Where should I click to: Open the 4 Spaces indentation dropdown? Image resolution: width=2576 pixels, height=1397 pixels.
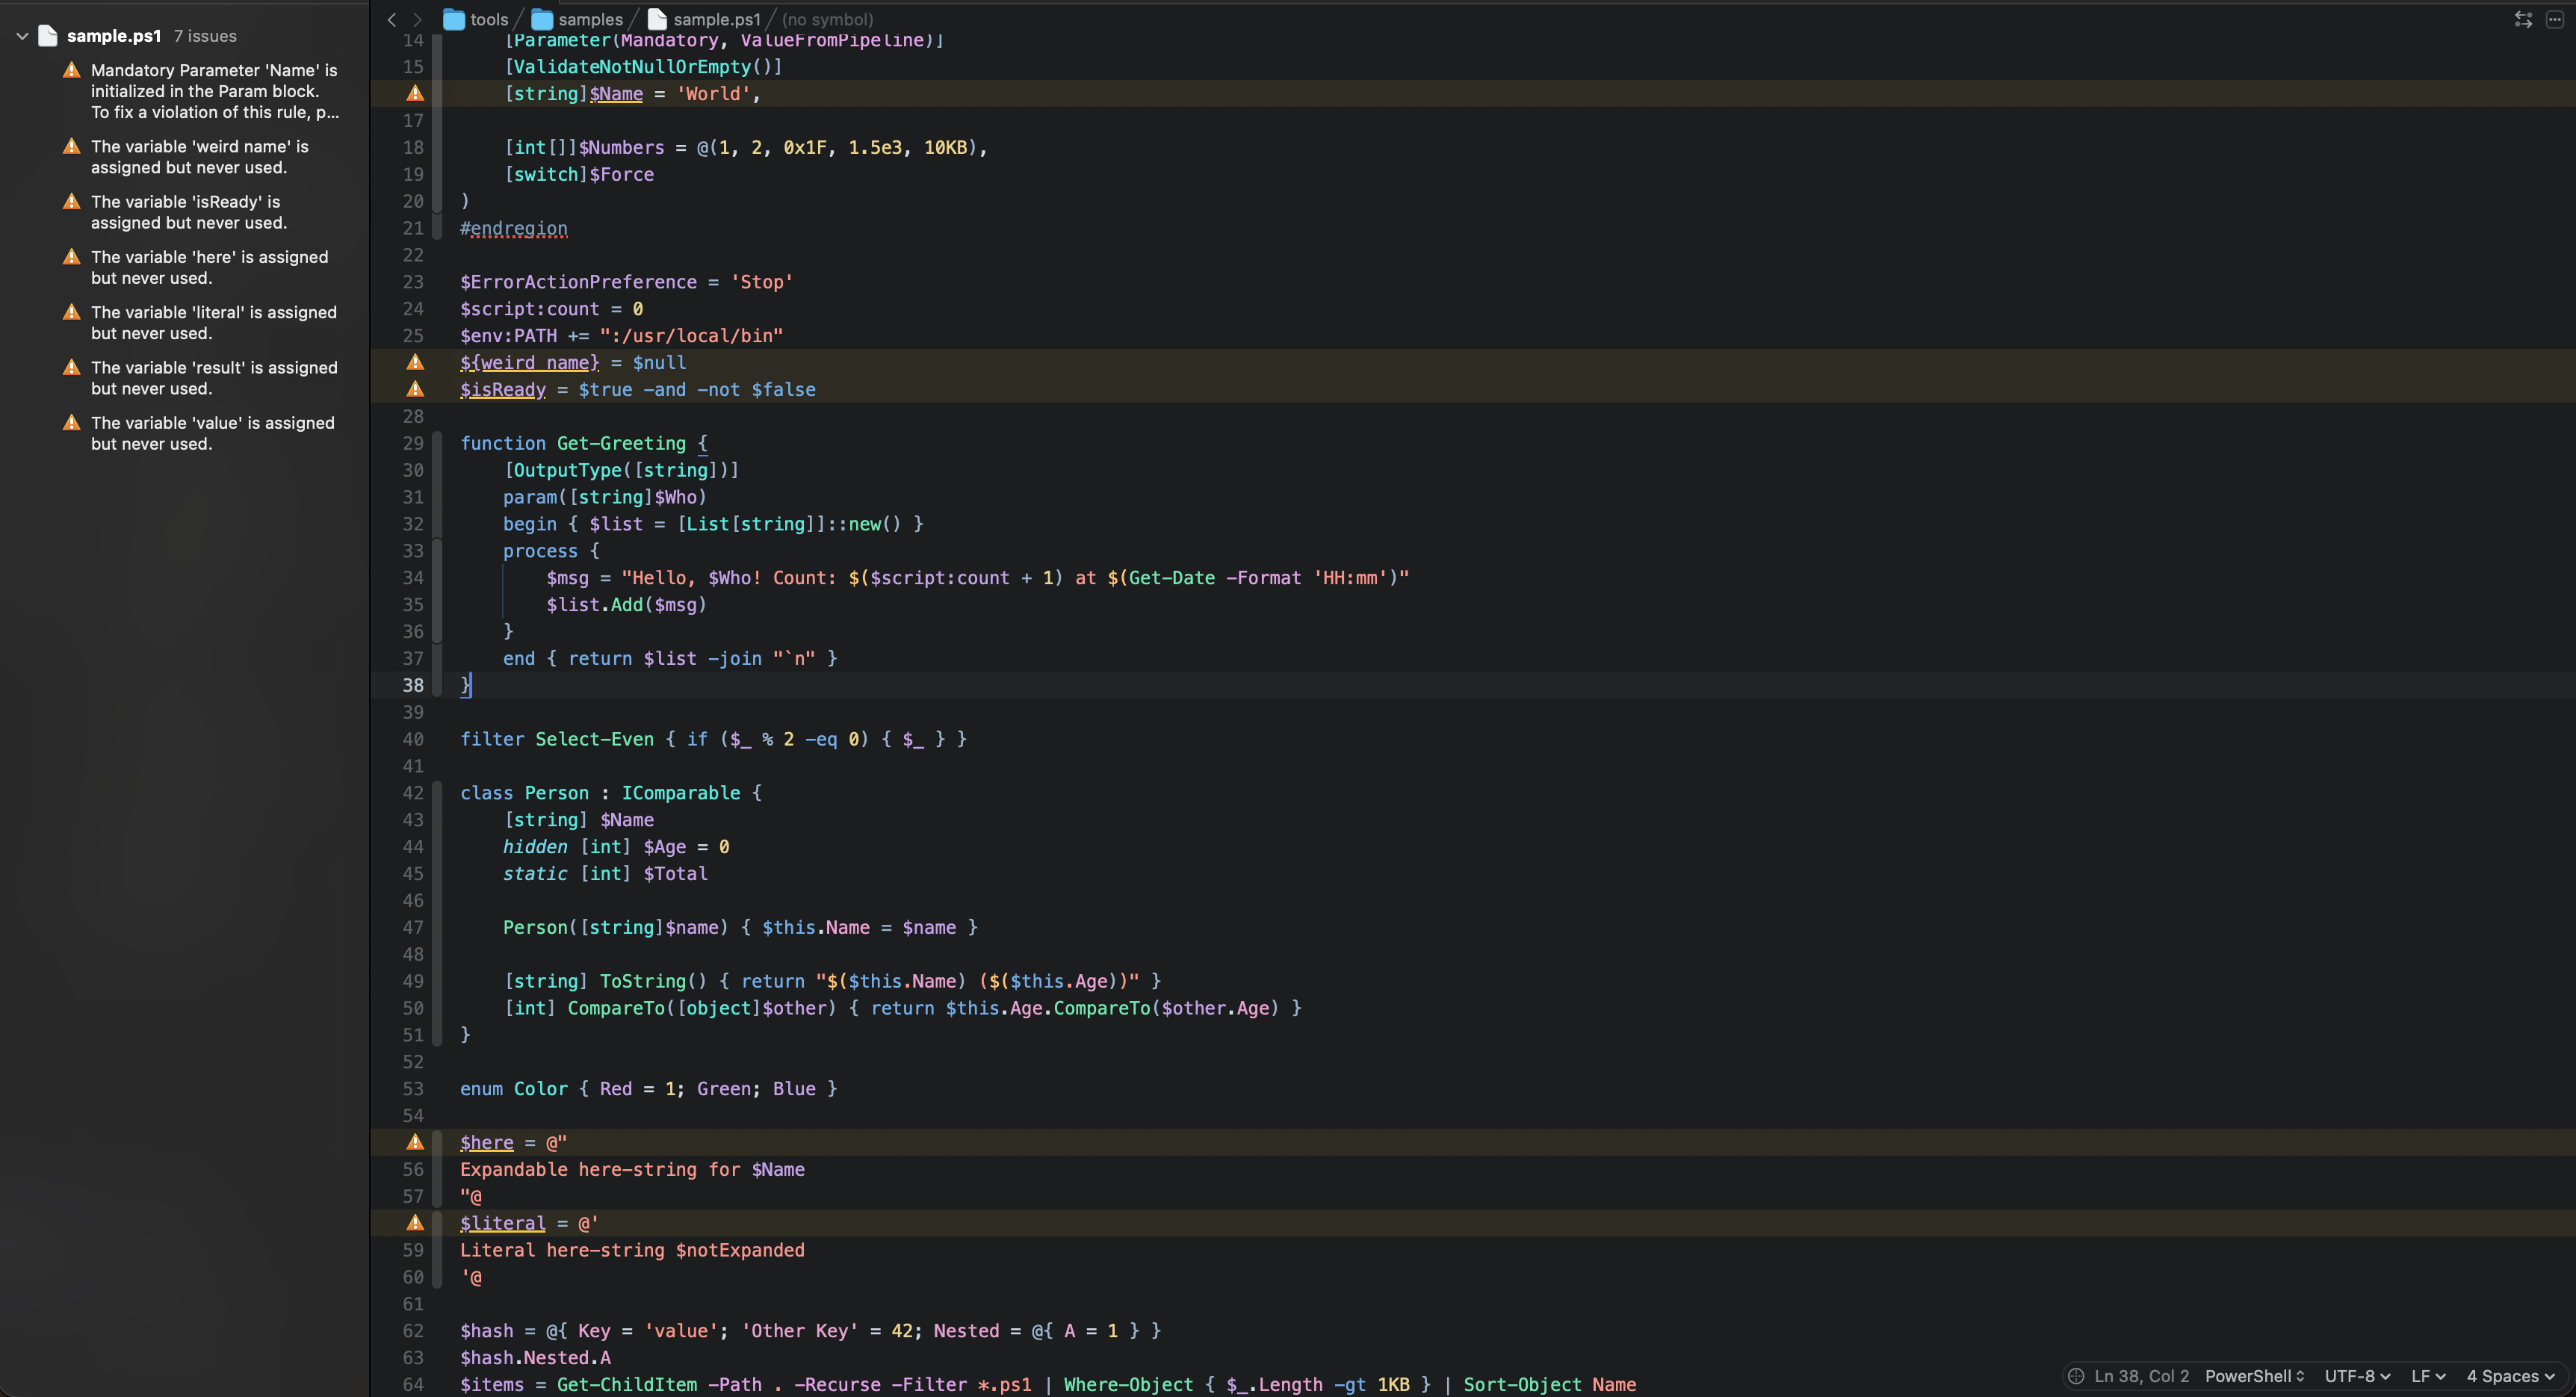pos(2510,1376)
